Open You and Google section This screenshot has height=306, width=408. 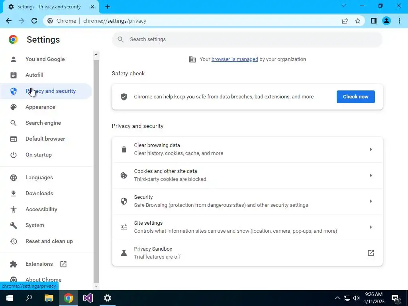(x=46, y=59)
